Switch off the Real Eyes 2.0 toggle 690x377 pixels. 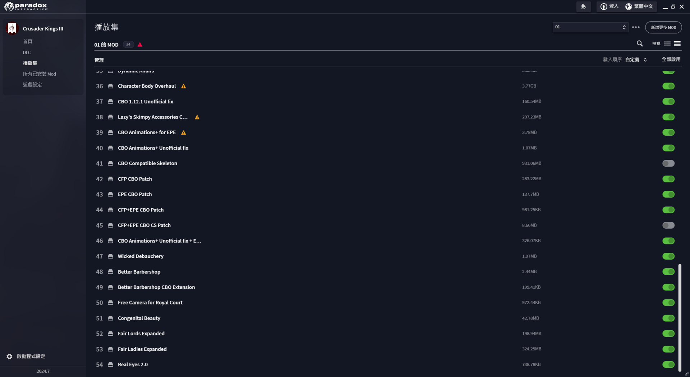tap(668, 364)
